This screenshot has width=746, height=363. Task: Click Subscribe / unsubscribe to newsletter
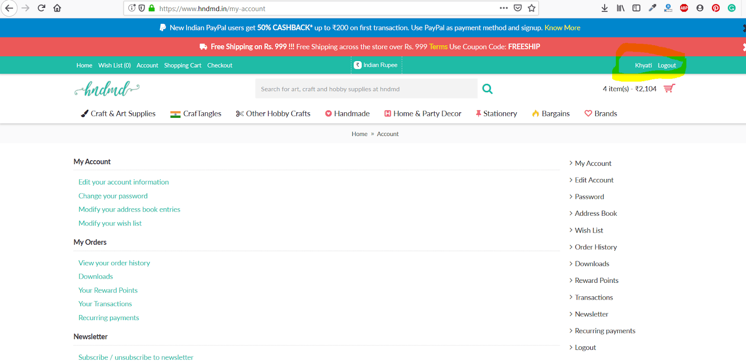click(x=136, y=357)
